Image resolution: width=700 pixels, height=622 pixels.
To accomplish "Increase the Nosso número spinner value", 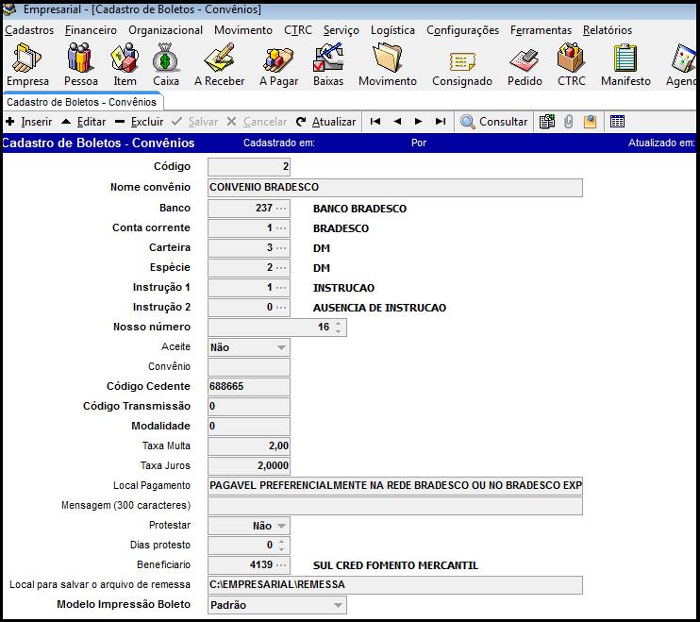I will pyautogui.click(x=339, y=324).
